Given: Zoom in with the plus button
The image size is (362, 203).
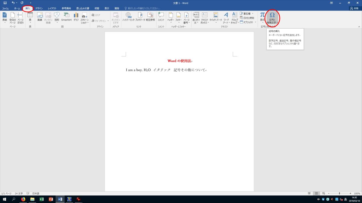Looking at the screenshot, I should pos(351,193).
